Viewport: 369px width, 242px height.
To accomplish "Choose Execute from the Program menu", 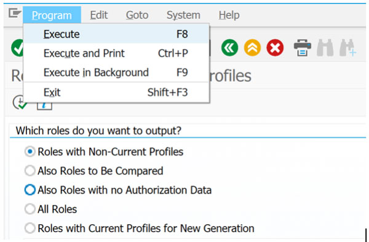I will pyautogui.click(x=116, y=34).
